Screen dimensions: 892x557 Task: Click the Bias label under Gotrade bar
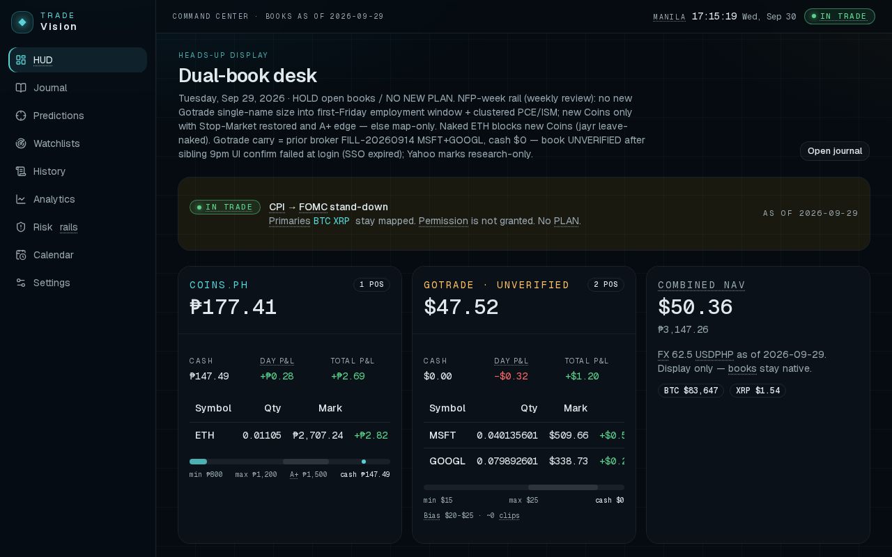(x=432, y=516)
